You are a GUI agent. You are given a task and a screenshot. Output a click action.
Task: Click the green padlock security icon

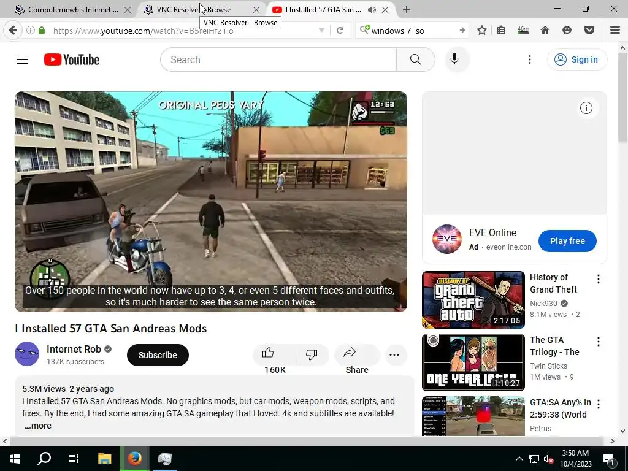click(x=42, y=30)
